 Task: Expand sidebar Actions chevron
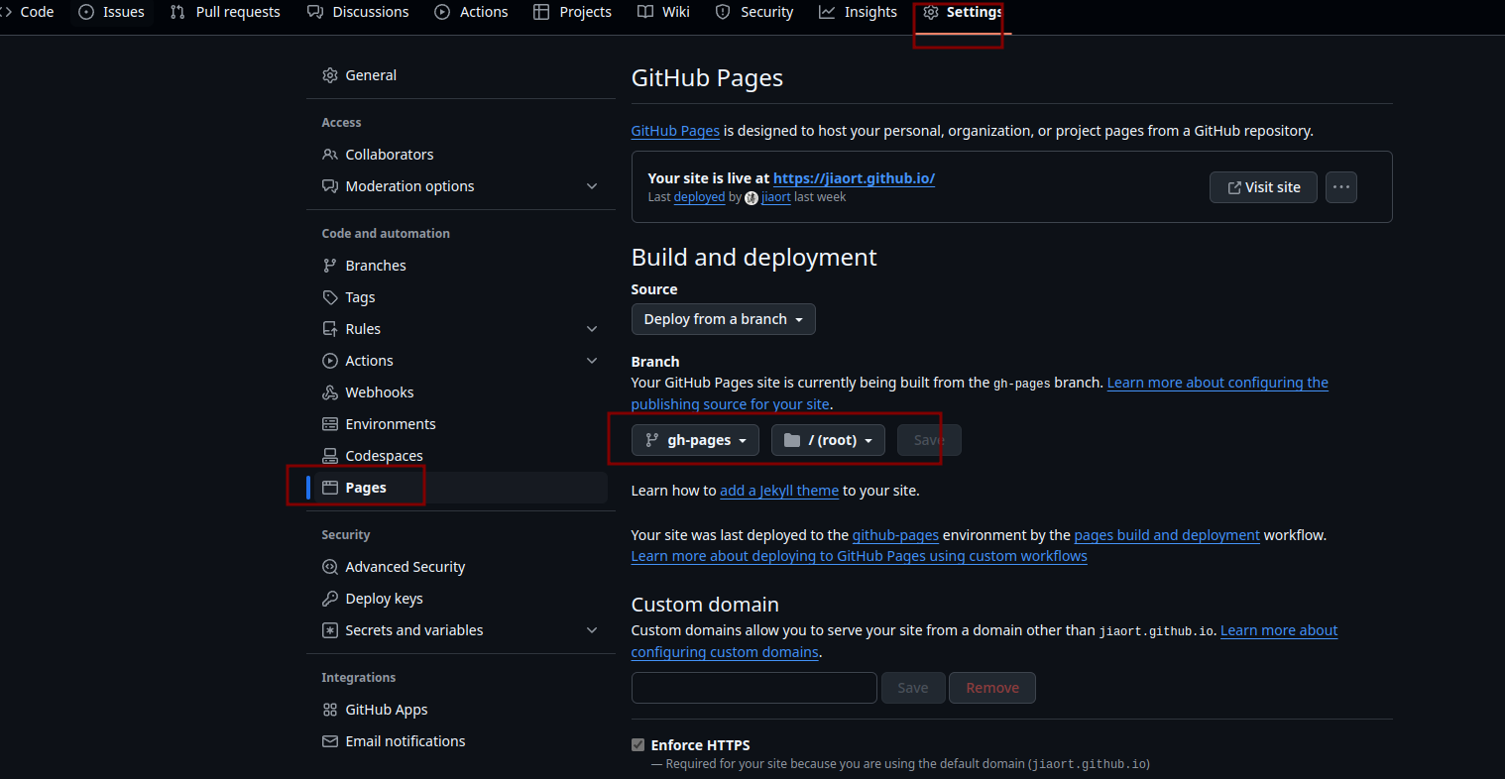coord(592,361)
